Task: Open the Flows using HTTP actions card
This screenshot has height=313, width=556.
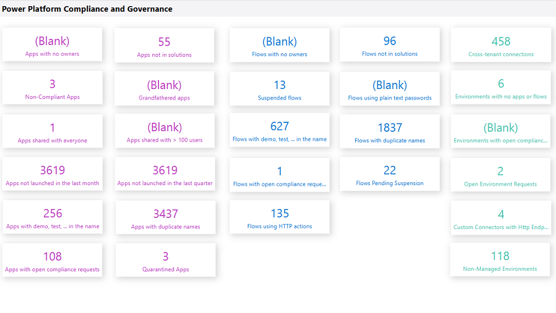Action: tap(280, 217)
